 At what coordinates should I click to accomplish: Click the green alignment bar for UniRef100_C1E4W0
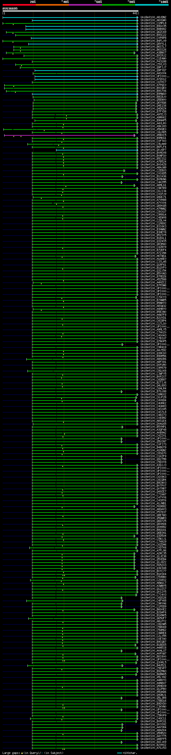pos(70,59)
